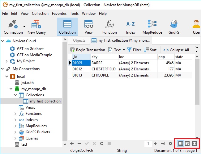201x154 pixels.
Task: Switch to Grid View
Action: point(181,144)
